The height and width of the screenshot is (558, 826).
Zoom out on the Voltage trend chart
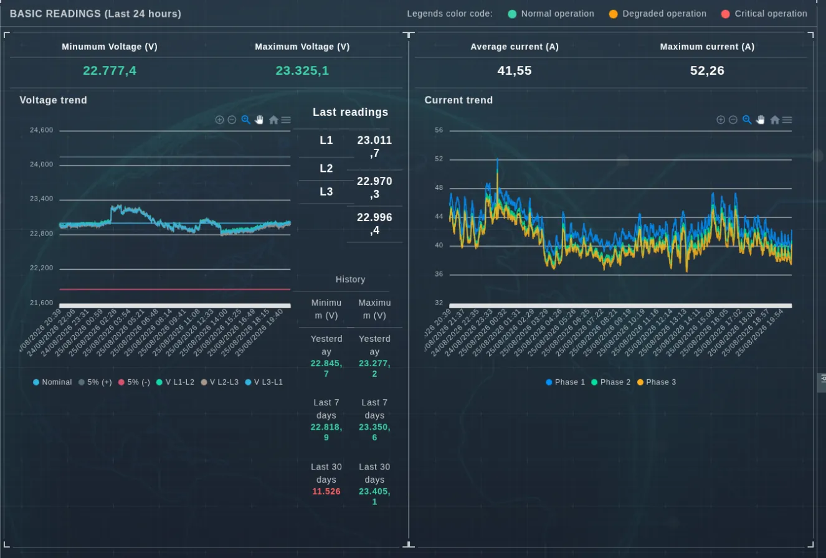232,120
